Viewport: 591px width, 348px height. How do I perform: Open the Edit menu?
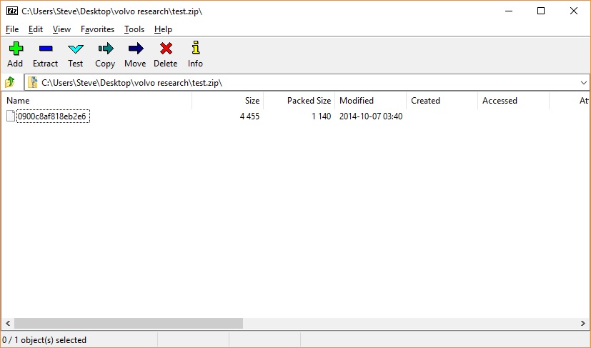(36, 29)
